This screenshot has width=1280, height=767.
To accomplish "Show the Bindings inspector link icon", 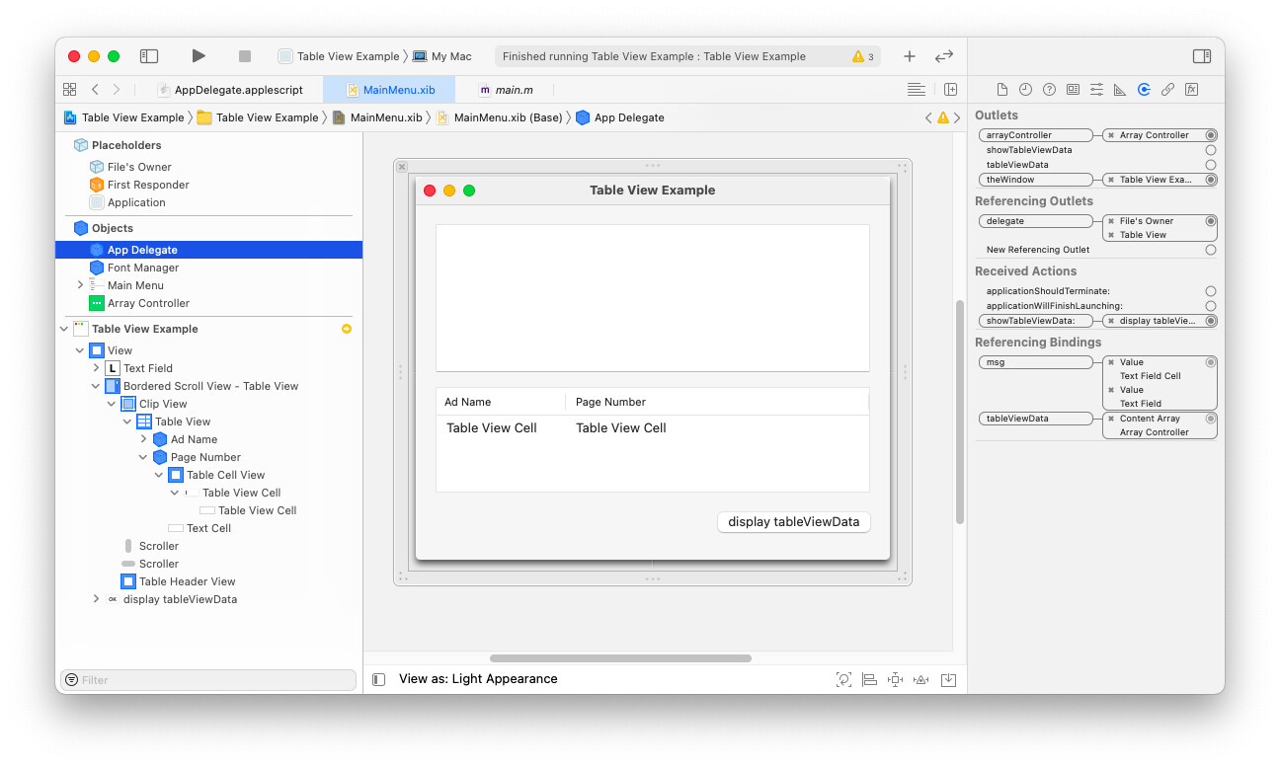I will coord(1167,89).
